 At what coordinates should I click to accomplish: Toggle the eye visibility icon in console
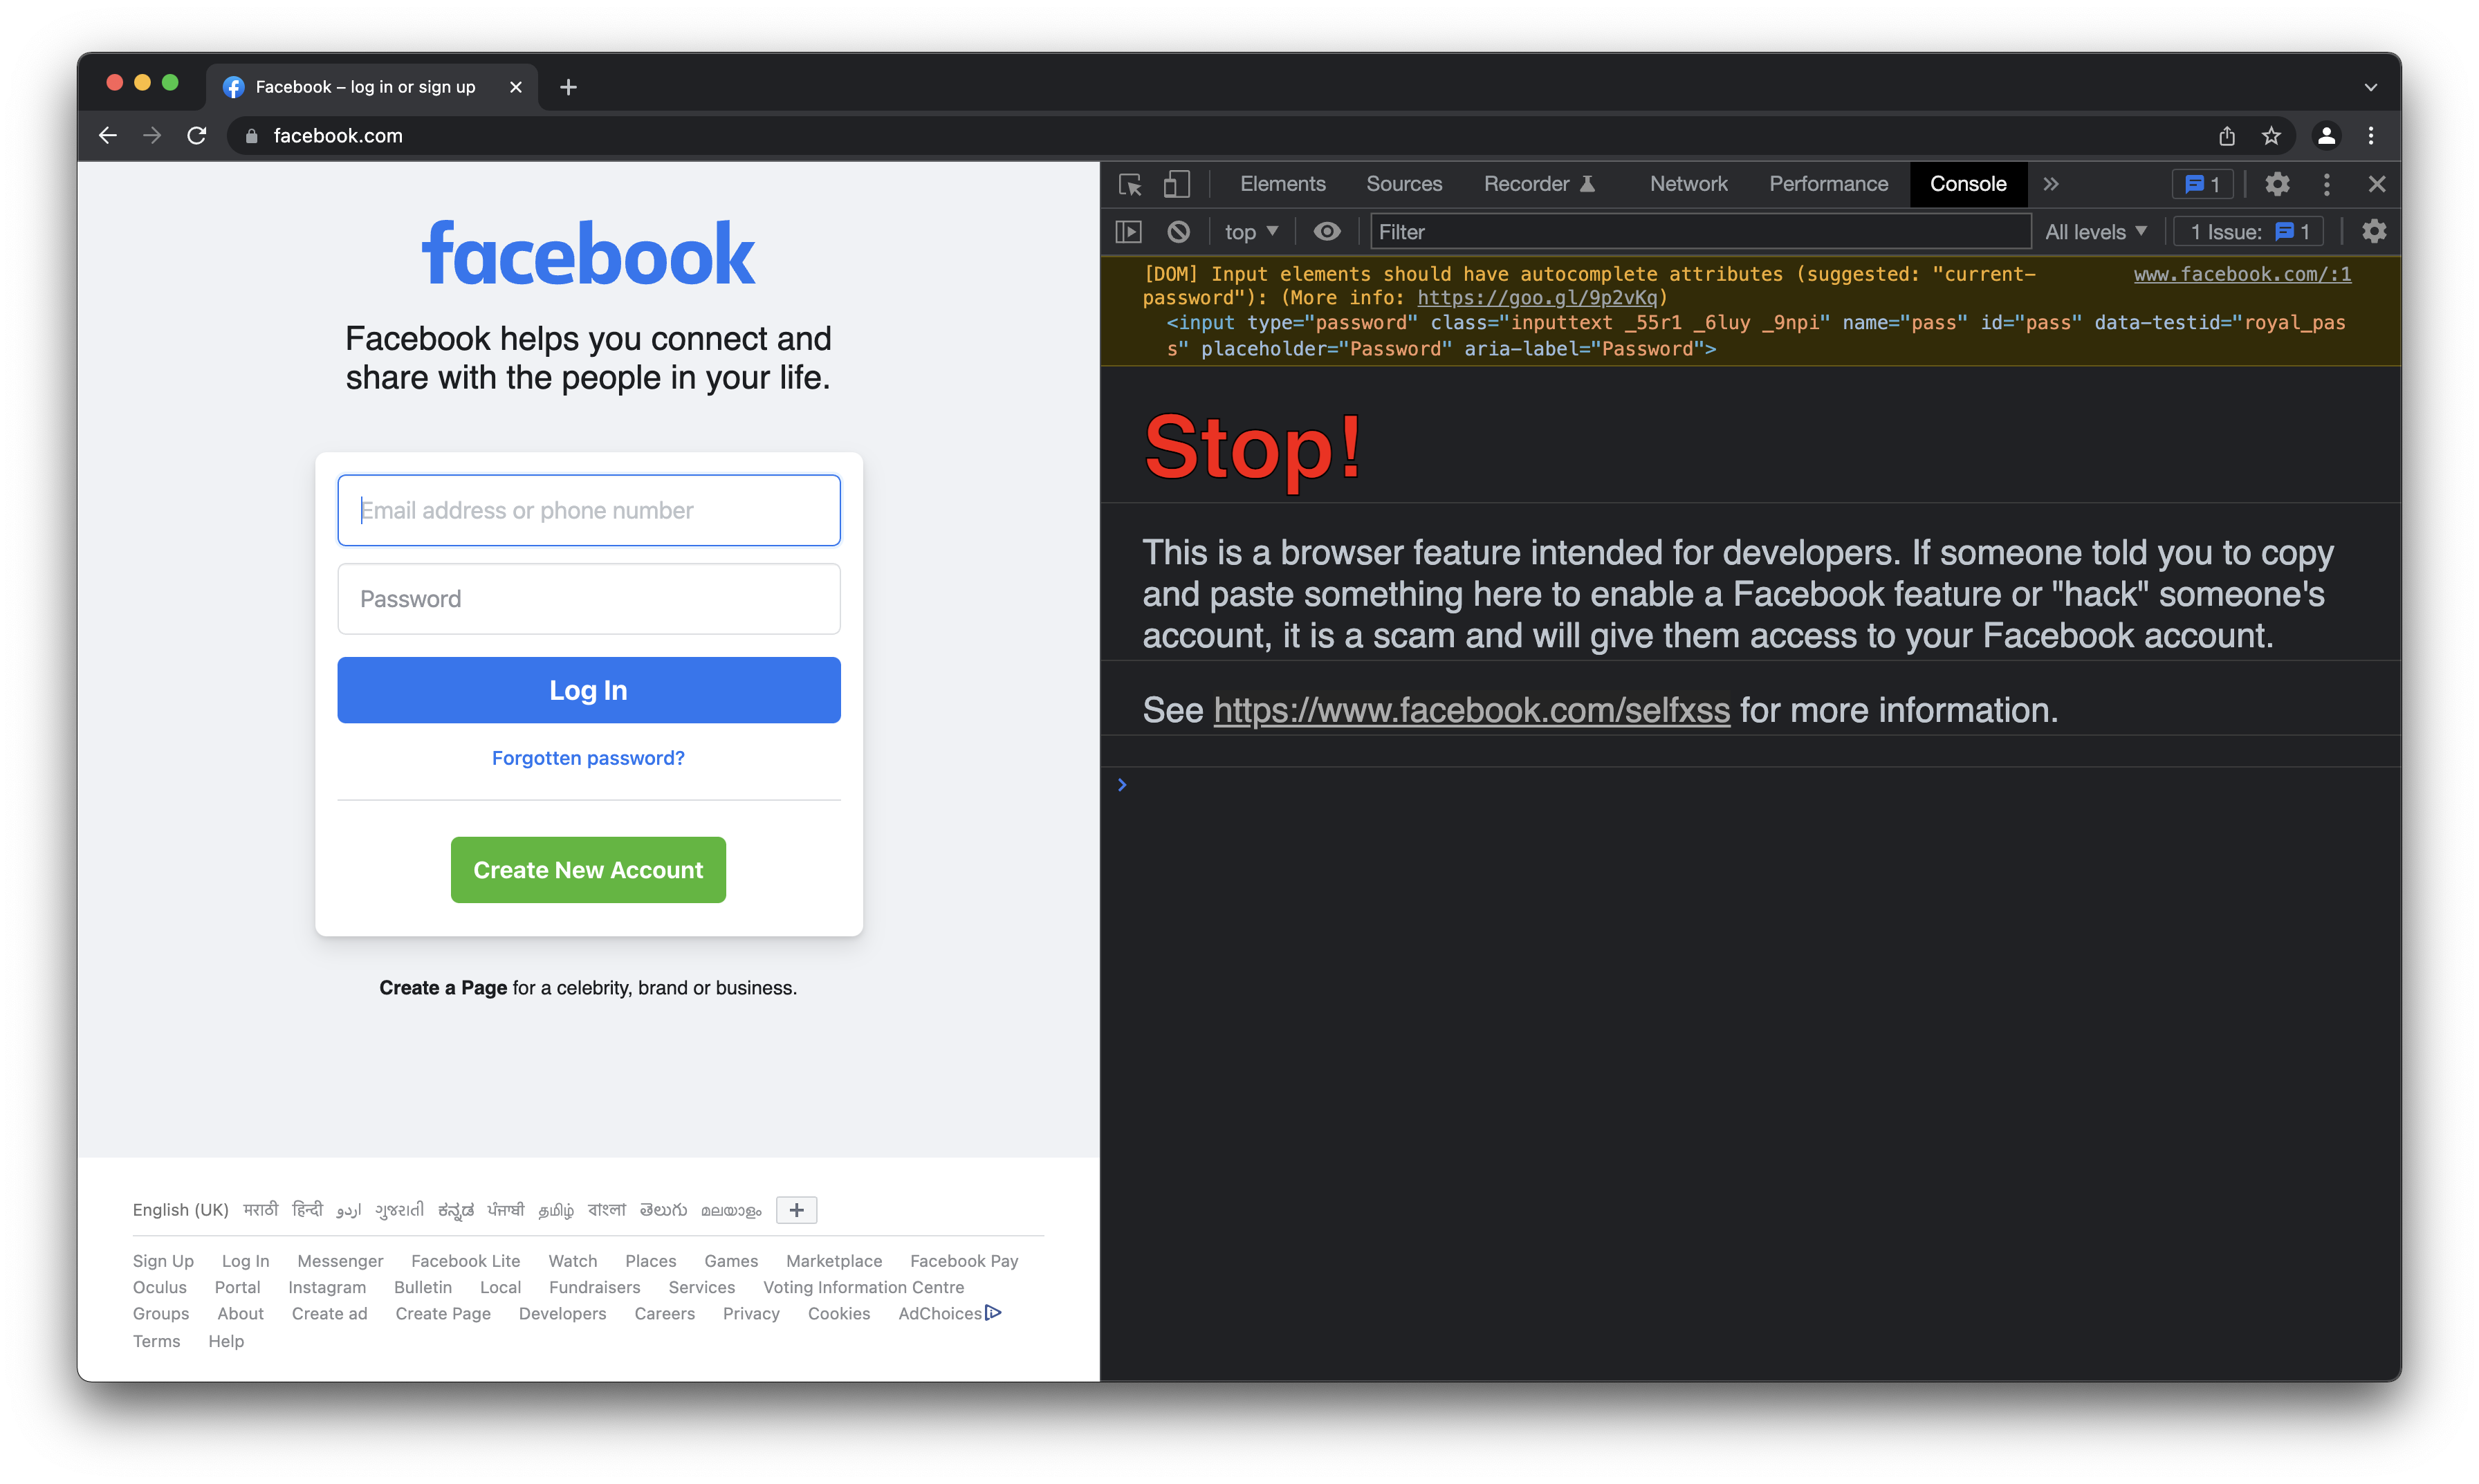point(1325,232)
